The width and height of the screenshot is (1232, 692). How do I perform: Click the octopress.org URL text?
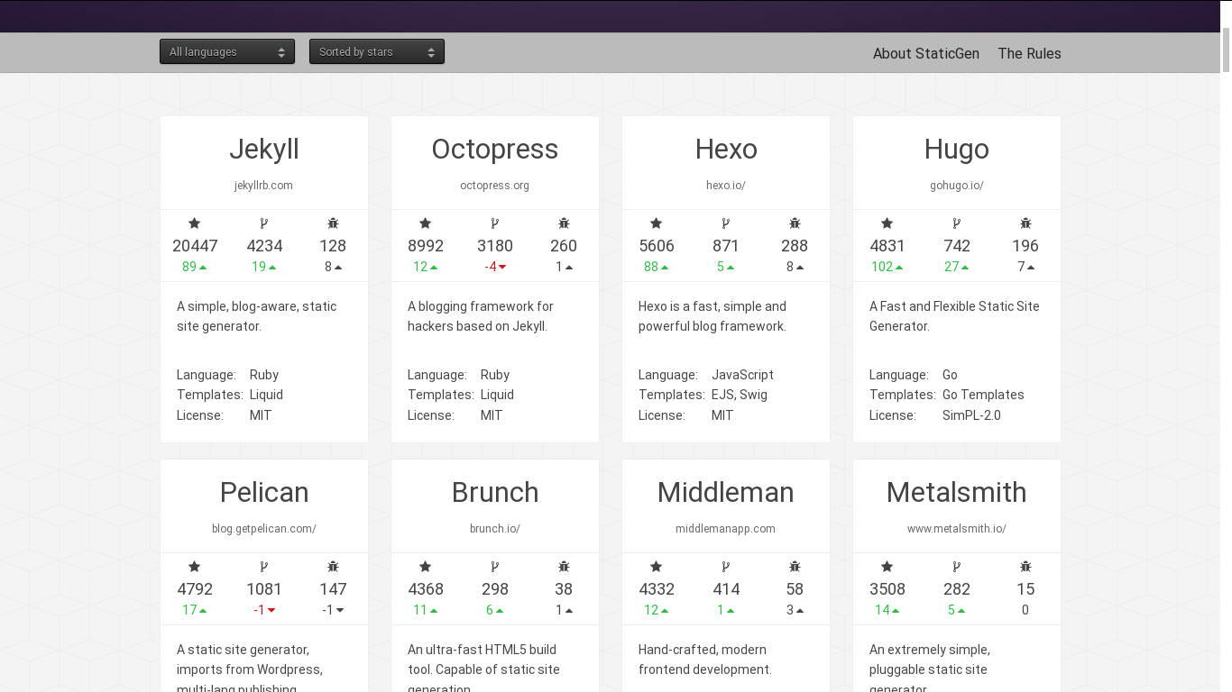click(495, 186)
